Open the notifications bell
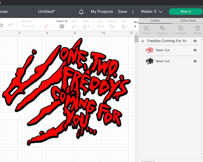 [81, 12]
